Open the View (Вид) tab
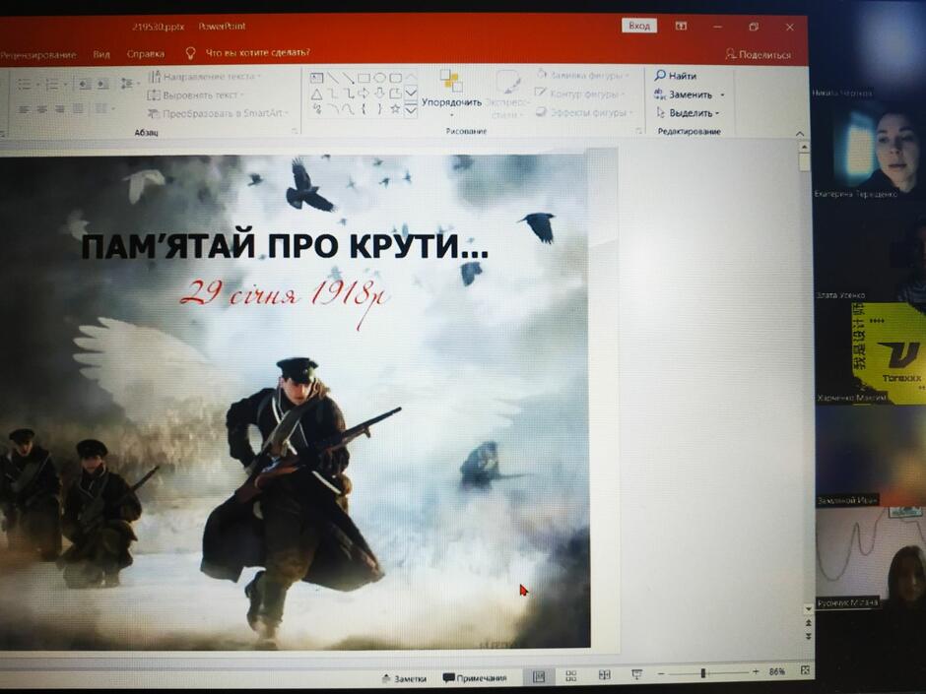Image resolution: width=926 pixels, height=694 pixels. (x=101, y=54)
